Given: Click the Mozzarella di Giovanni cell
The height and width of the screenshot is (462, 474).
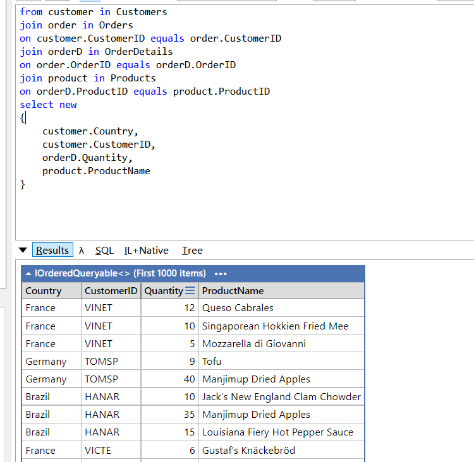Looking at the screenshot, I should click(281, 343).
